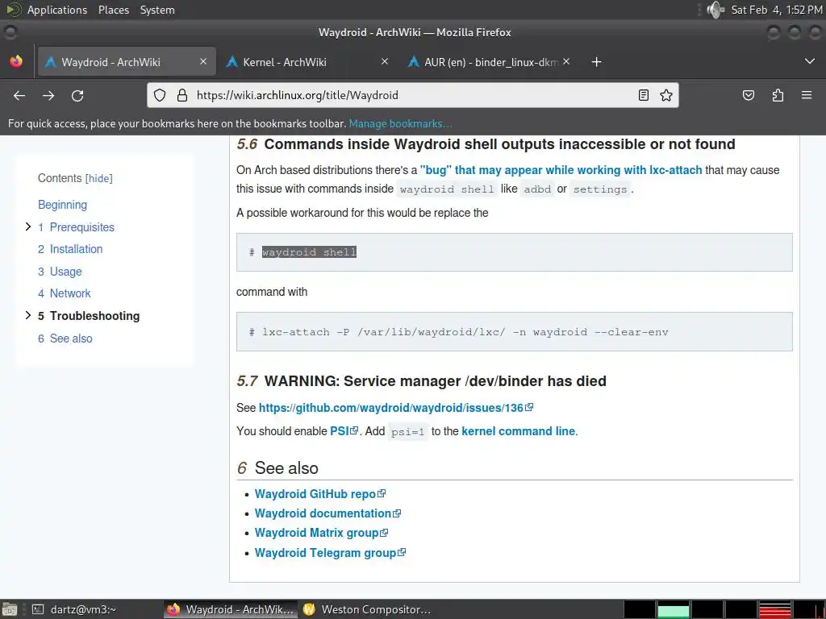Close the AUR binder_linux-dkms tab
Screen dimensions: 826x619
[x=565, y=61]
